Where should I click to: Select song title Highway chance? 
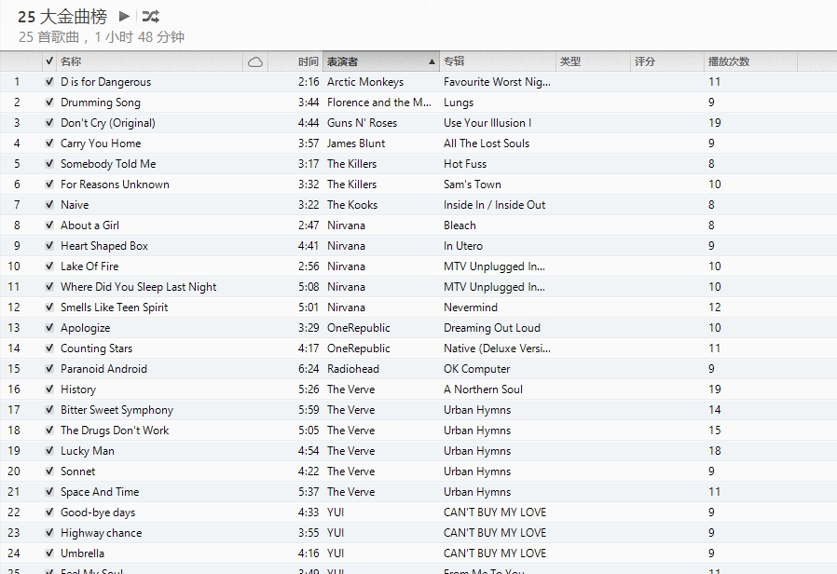click(x=101, y=533)
